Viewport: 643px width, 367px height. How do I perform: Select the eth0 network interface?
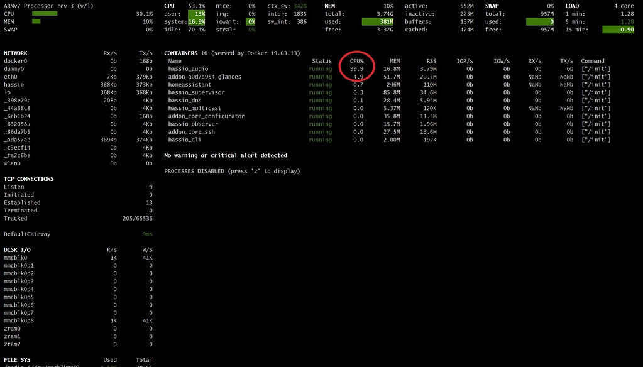(x=10, y=77)
